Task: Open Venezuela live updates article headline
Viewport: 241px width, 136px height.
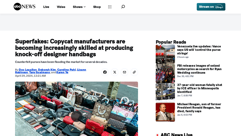Action: coord(199,50)
